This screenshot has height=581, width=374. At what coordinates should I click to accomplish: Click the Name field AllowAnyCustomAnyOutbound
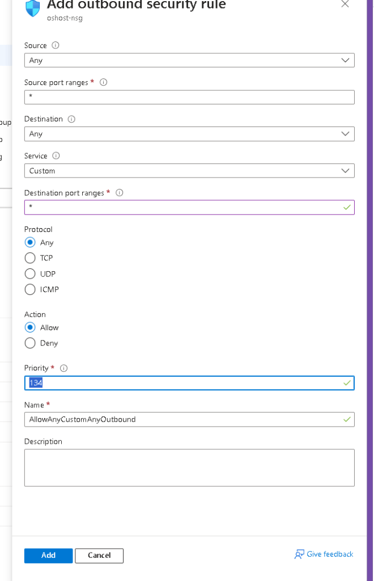[x=189, y=419]
